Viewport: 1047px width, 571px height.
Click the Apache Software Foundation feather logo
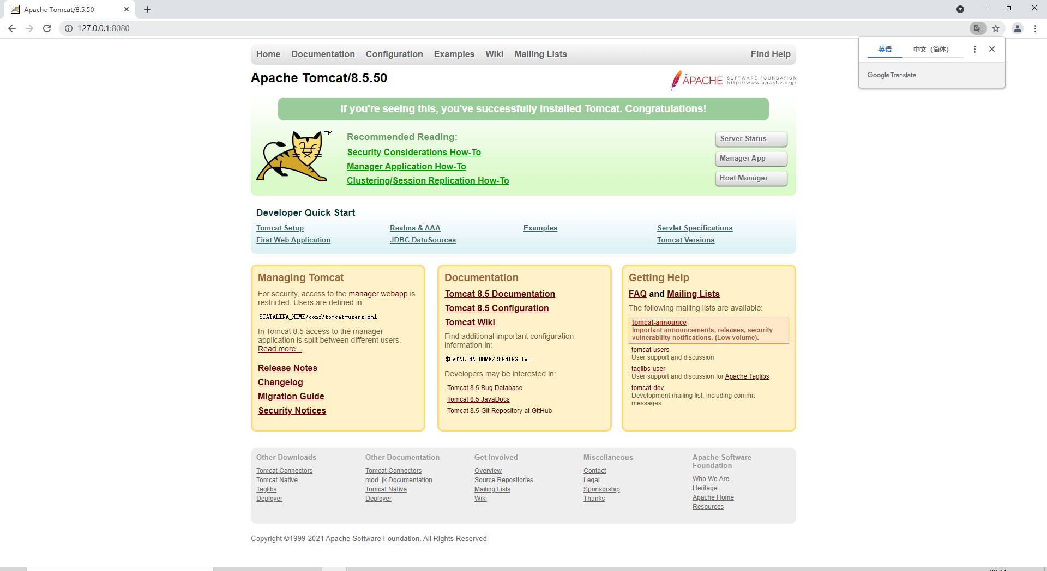[733, 81]
